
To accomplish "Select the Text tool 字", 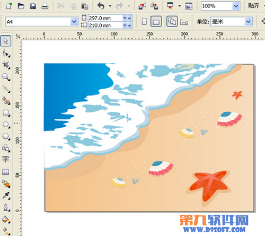I will pos(5,159).
